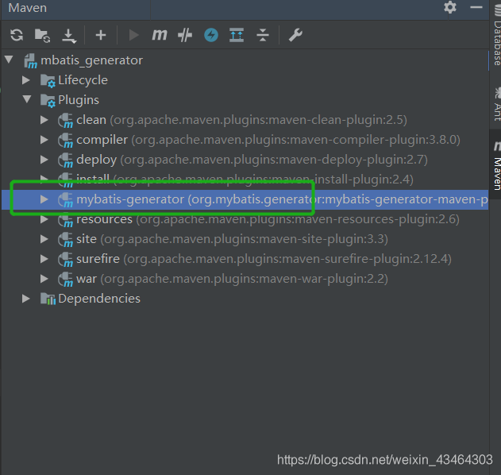The width and height of the screenshot is (501, 475).
Task: Expand the war plugin goals
Action: pos(44,279)
